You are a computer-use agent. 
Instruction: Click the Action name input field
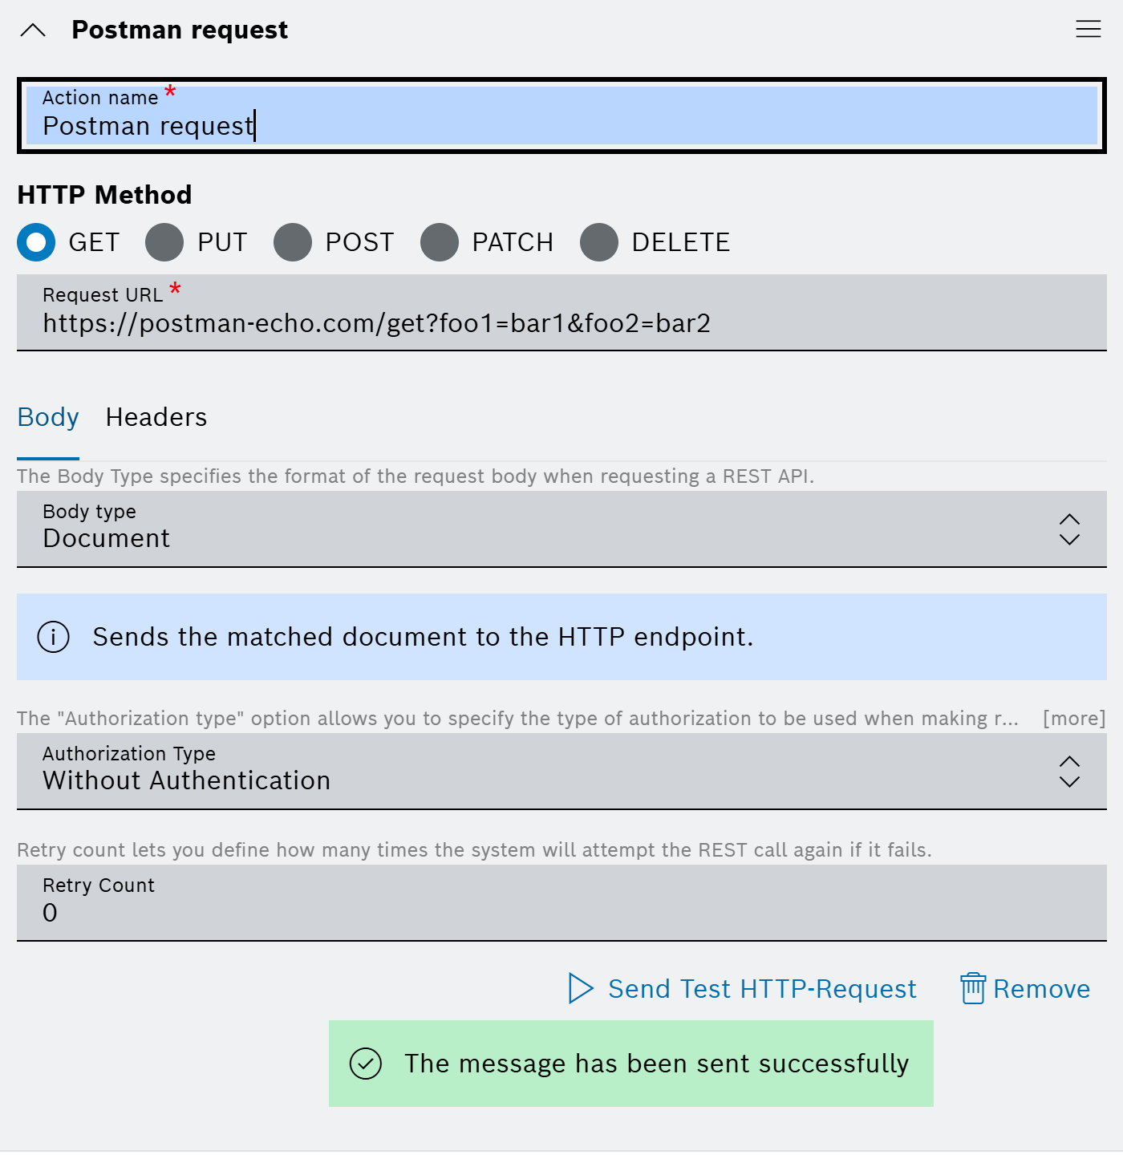561,116
